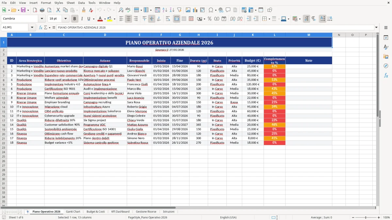
Task: Click the Formula equals button
Action: click(54, 28)
